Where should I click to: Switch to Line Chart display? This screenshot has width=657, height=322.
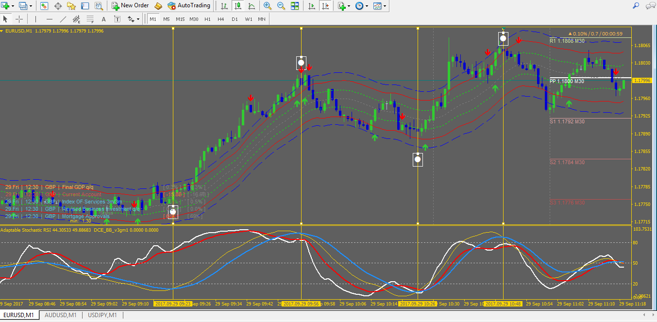point(251,6)
